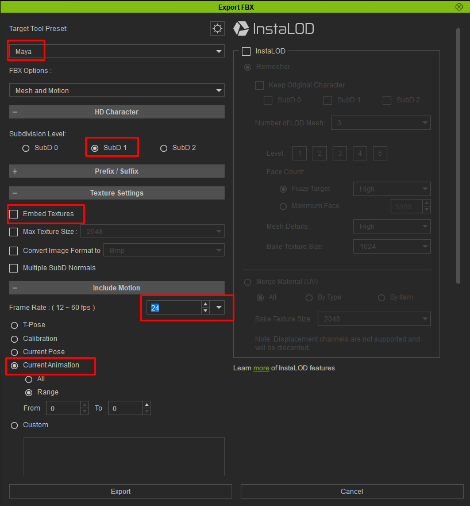Select the By Item merge option

point(382,298)
